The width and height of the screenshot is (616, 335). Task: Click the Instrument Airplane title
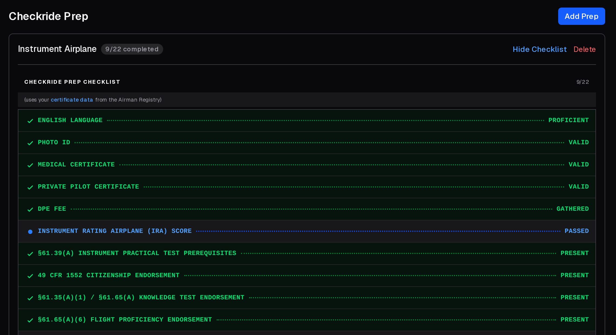pos(57,49)
